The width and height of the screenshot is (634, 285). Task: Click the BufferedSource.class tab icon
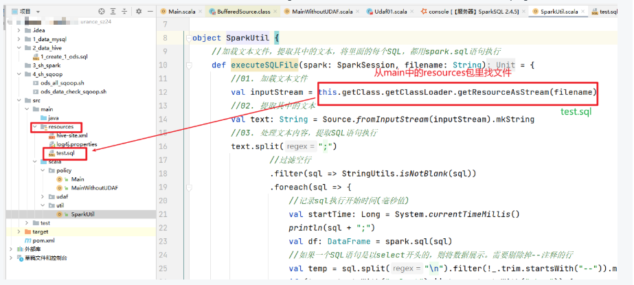tap(212, 12)
